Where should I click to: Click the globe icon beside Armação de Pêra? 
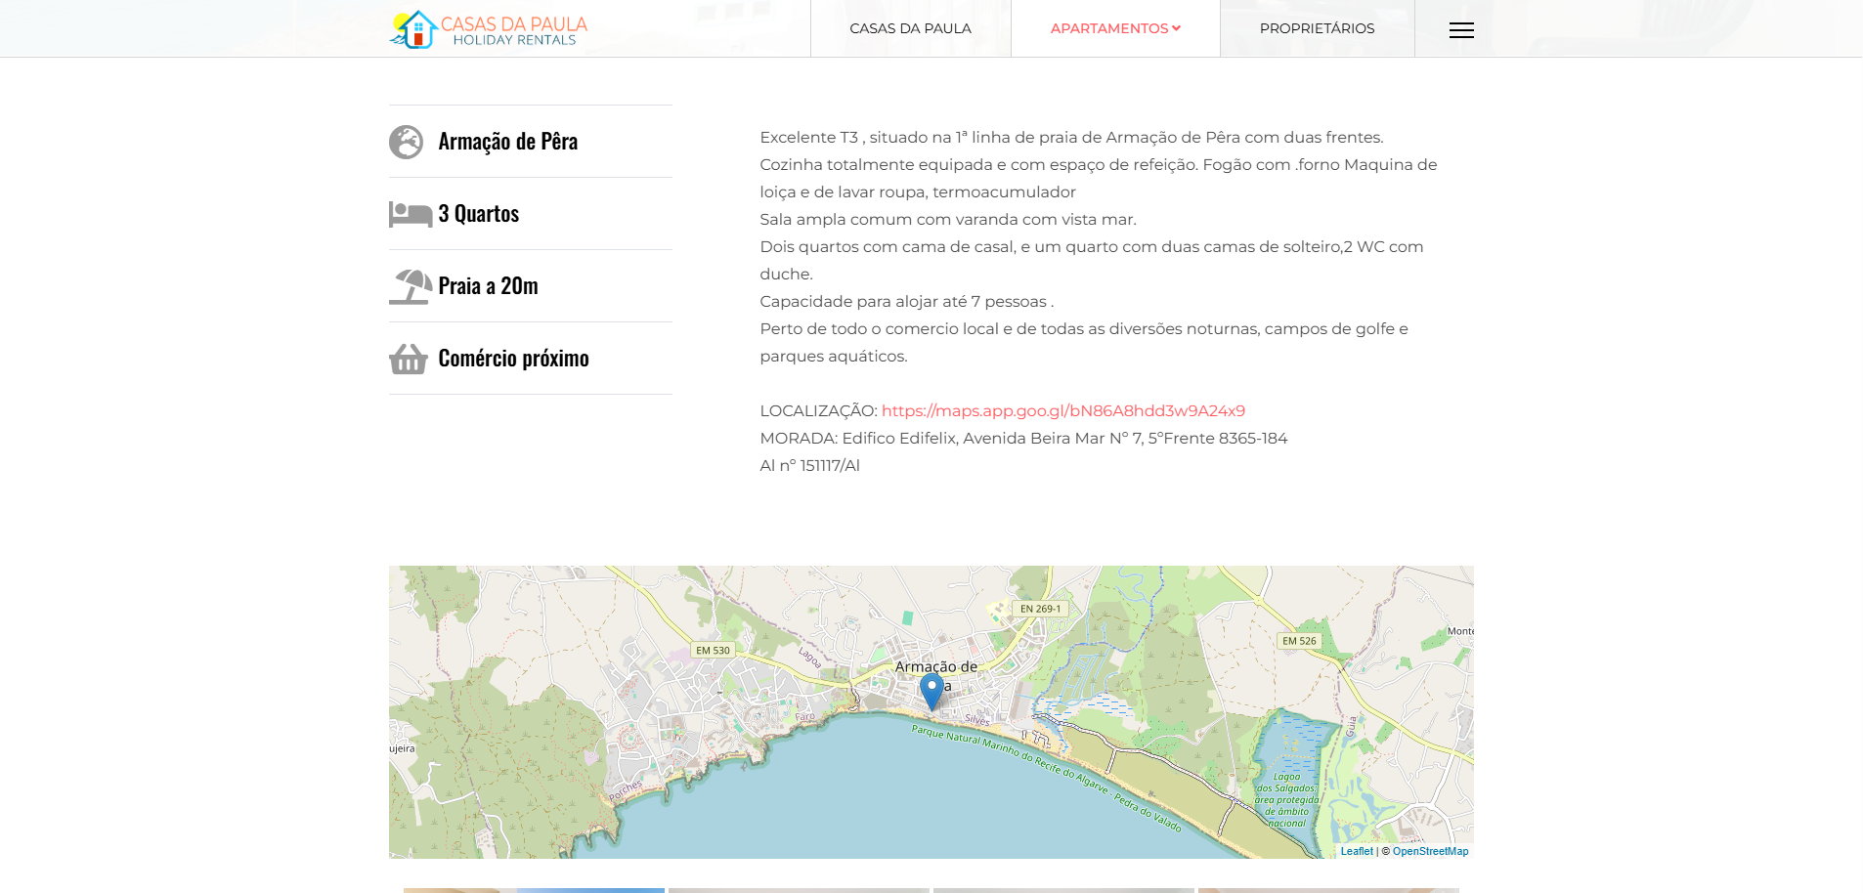[x=406, y=142]
